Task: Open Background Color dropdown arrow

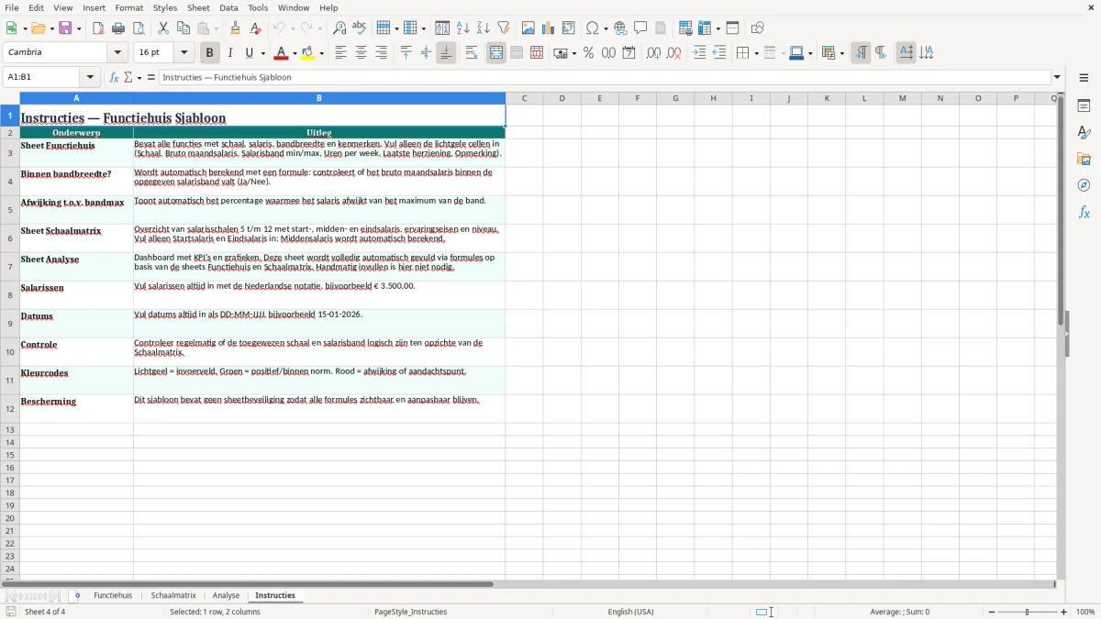Action: (321, 53)
